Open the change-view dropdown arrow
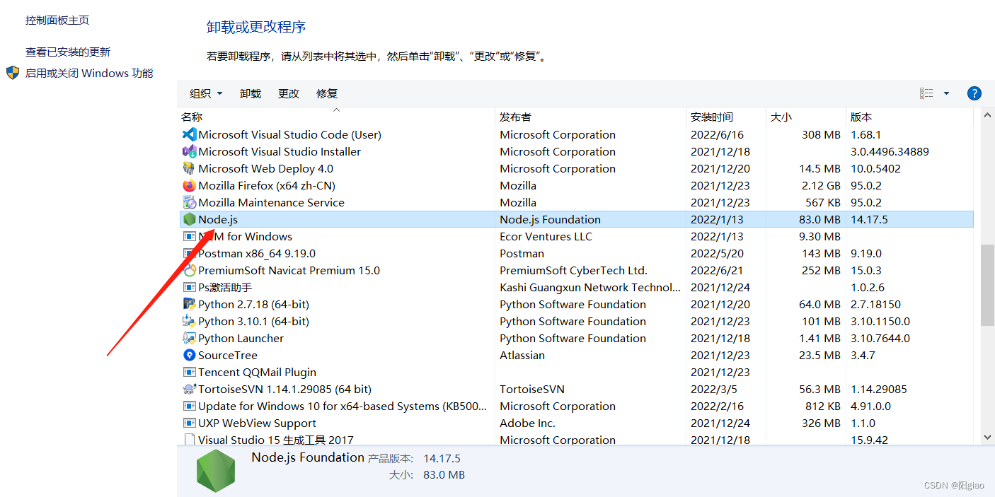The width and height of the screenshot is (995, 497). point(946,93)
